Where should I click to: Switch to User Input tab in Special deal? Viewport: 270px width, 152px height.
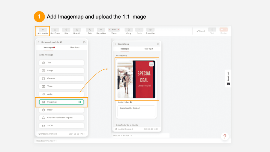point(148,49)
